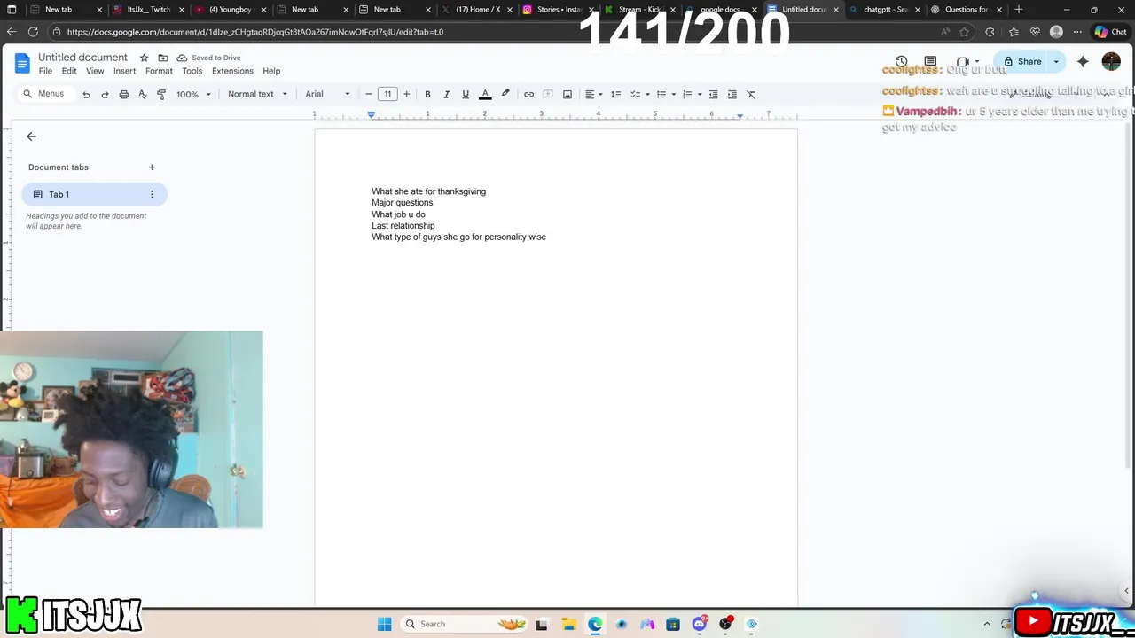
Task: Increase indent using the toolbar icon
Action: click(x=732, y=94)
